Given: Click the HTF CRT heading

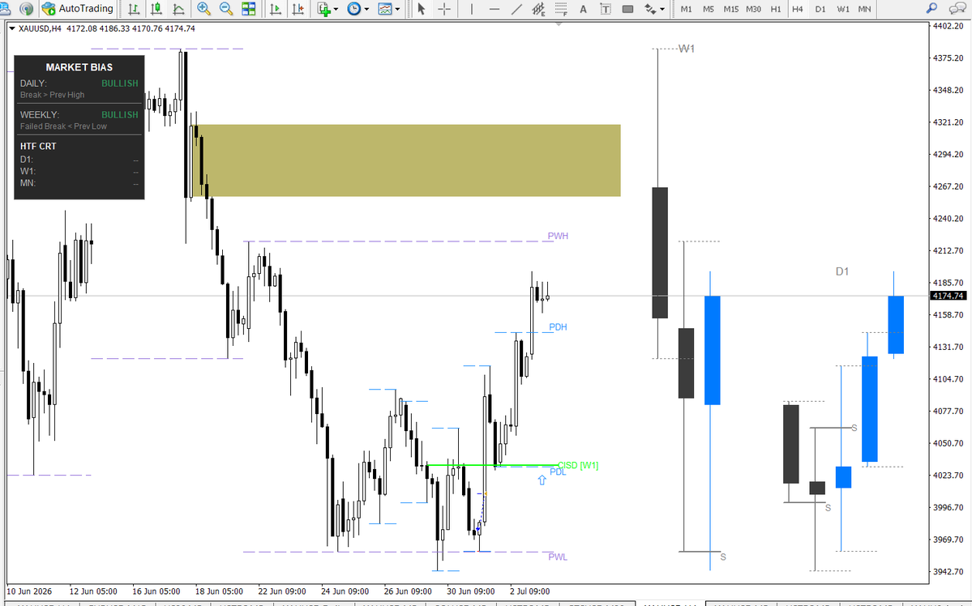Looking at the screenshot, I should 38,146.
